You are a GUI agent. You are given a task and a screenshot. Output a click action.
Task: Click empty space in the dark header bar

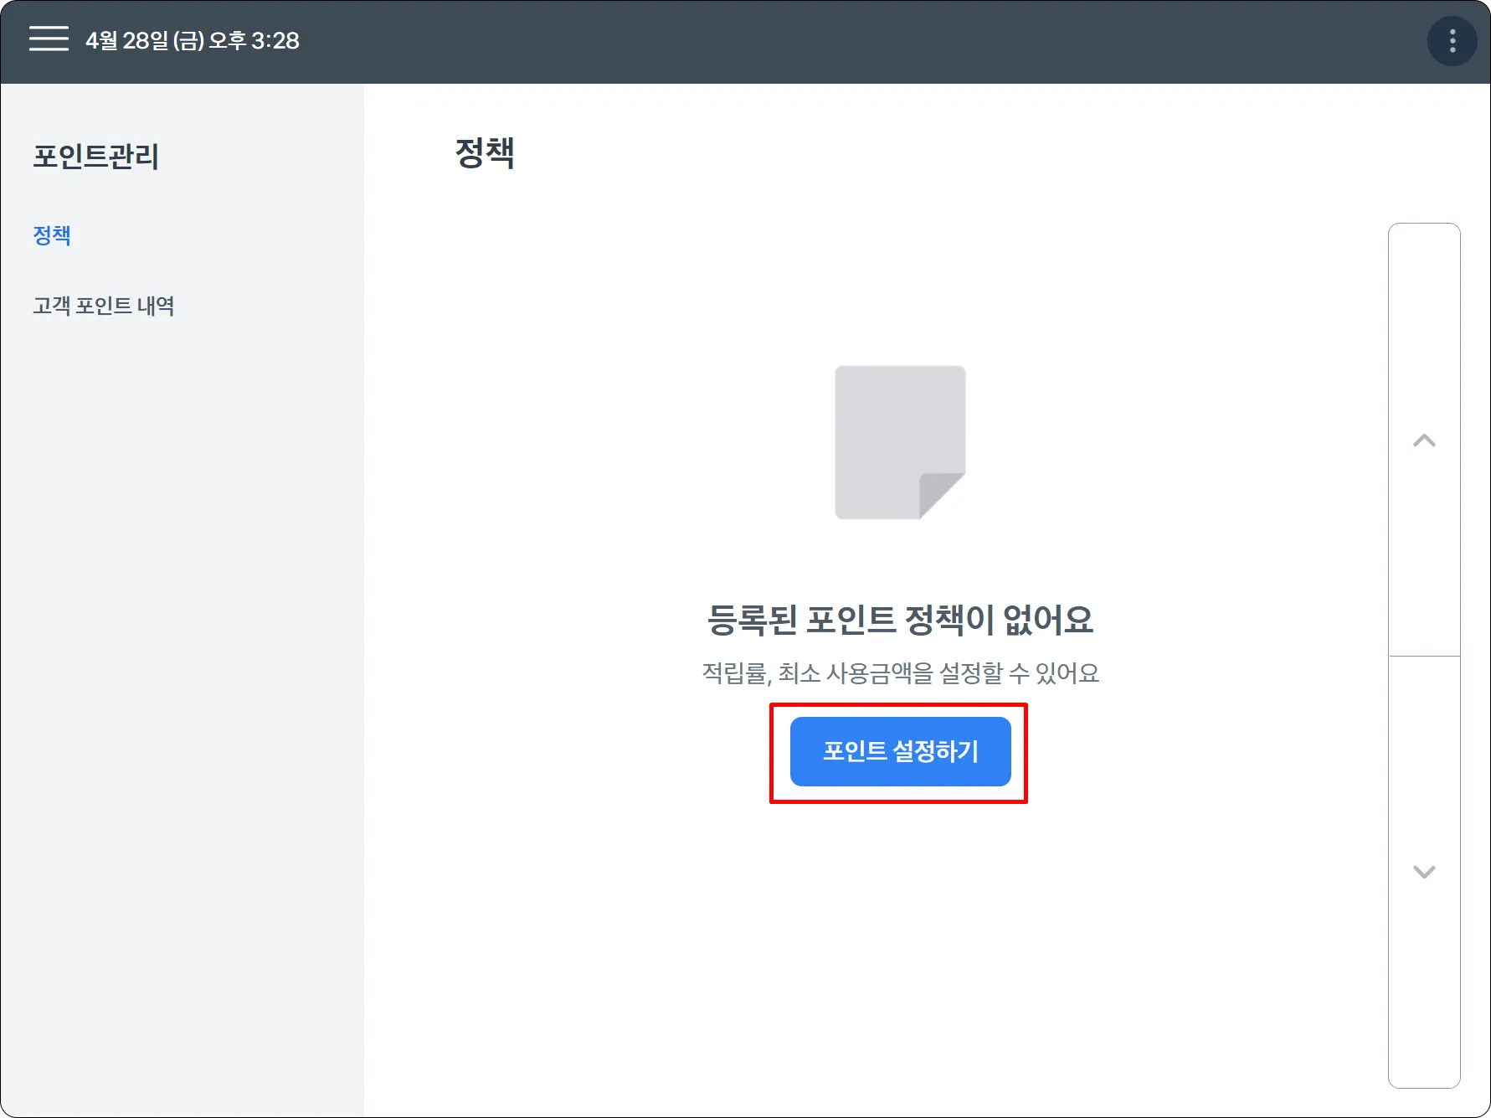coord(837,40)
